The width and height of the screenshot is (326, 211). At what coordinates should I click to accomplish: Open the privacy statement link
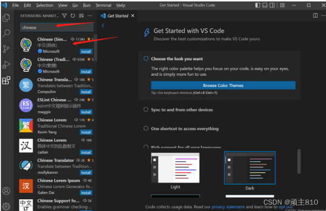pyautogui.click(x=228, y=207)
